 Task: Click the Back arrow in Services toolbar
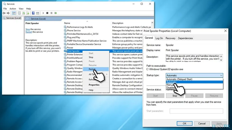(4, 13)
